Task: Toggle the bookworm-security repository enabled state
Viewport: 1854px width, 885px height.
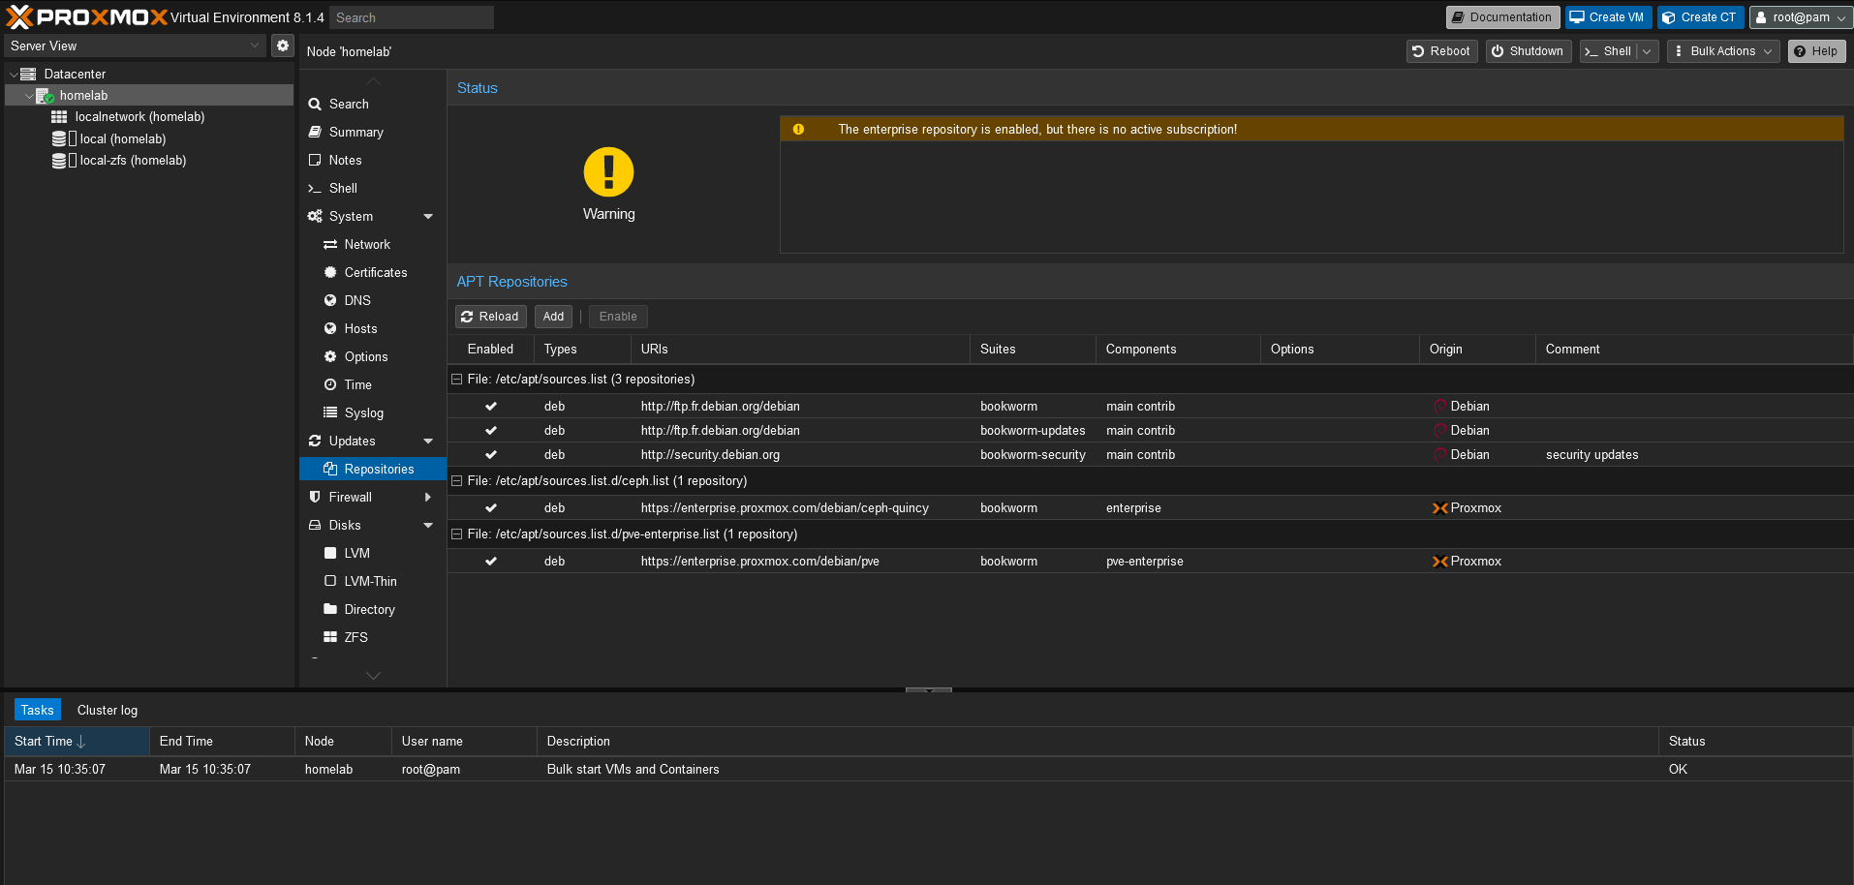Action: 491,454
